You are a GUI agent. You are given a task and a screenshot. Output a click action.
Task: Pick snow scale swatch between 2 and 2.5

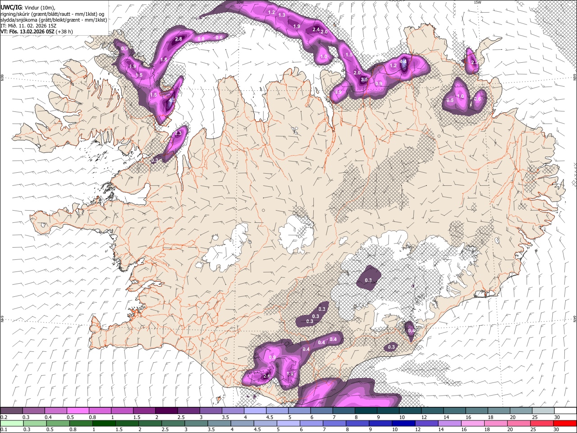[x=166, y=411]
